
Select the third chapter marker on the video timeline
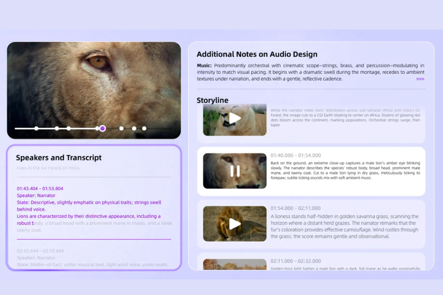[69, 129]
